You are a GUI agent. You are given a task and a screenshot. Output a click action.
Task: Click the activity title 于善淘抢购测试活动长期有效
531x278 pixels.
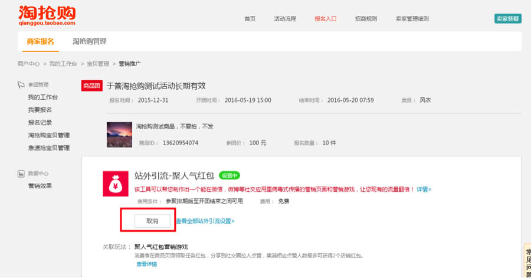tap(156, 86)
